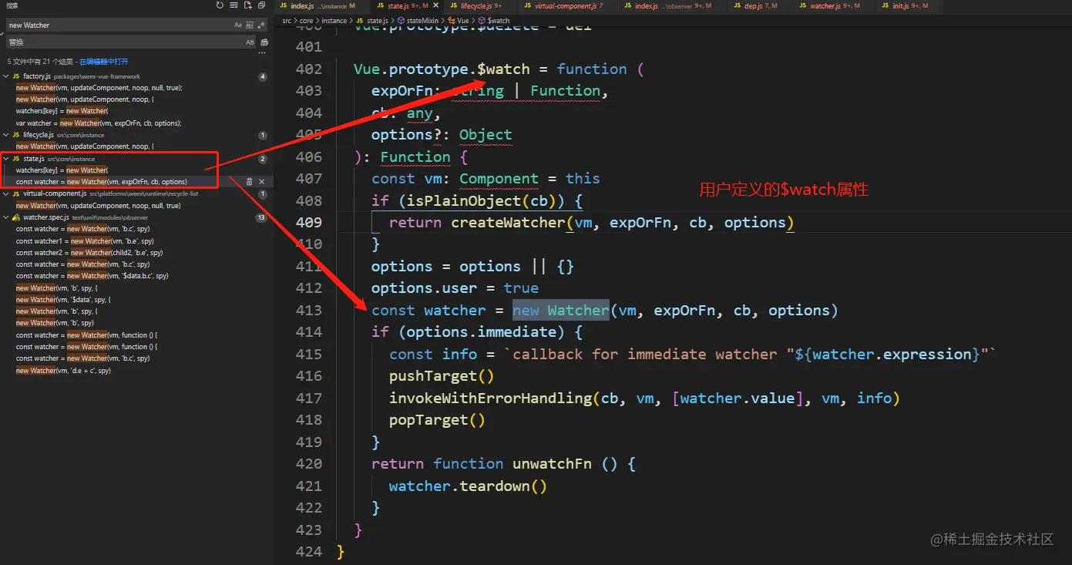Replace the selected state.js match
1072x565 pixels.
pyautogui.click(x=249, y=182)
